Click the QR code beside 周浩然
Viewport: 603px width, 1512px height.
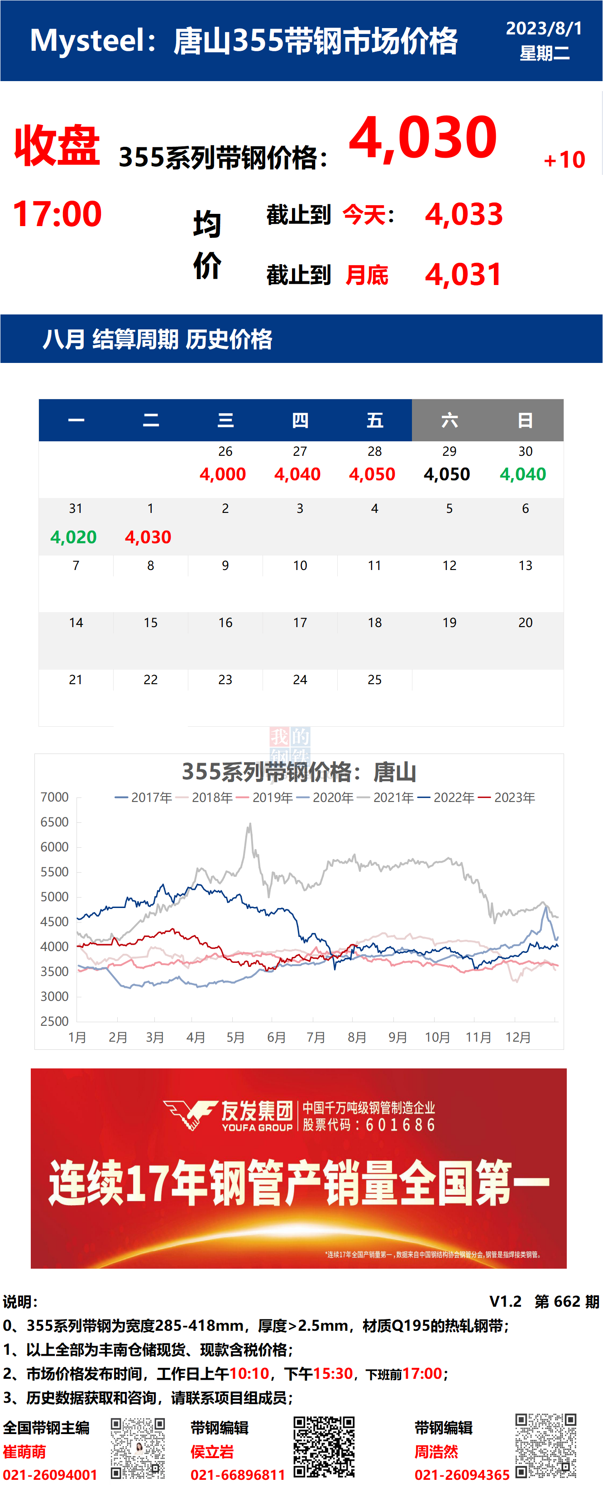tap(546, 1445)
